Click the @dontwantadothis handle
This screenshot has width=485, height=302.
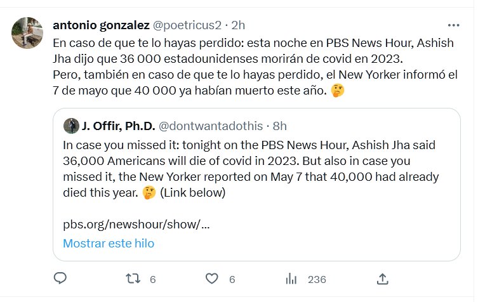(215, 125)
